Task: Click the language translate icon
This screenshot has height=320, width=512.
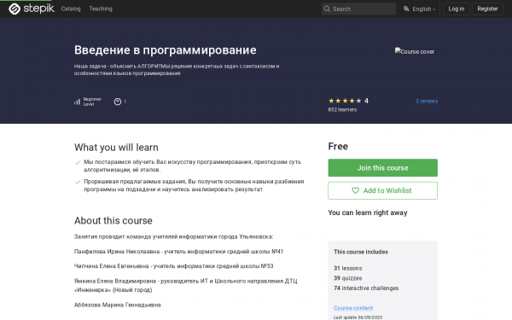Action: pos(406,9)
